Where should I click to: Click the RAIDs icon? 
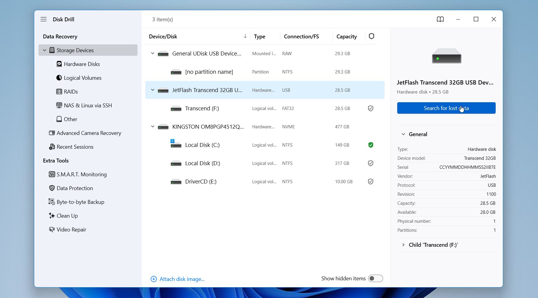pyautogui.click(x=59, y=91)
